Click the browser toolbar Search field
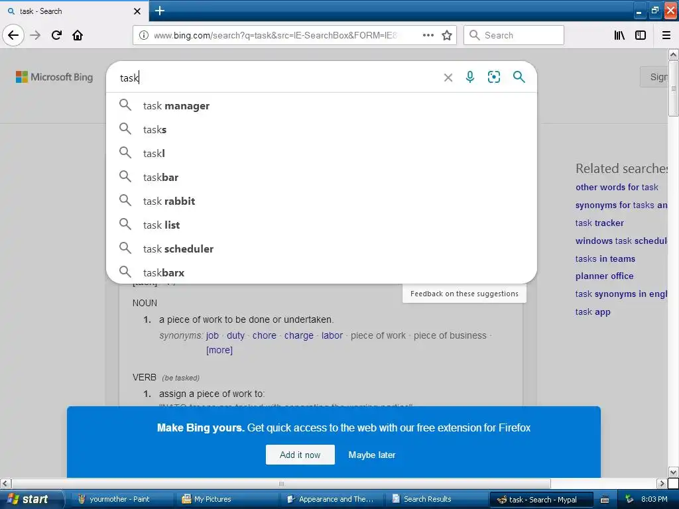 (514, 35)
